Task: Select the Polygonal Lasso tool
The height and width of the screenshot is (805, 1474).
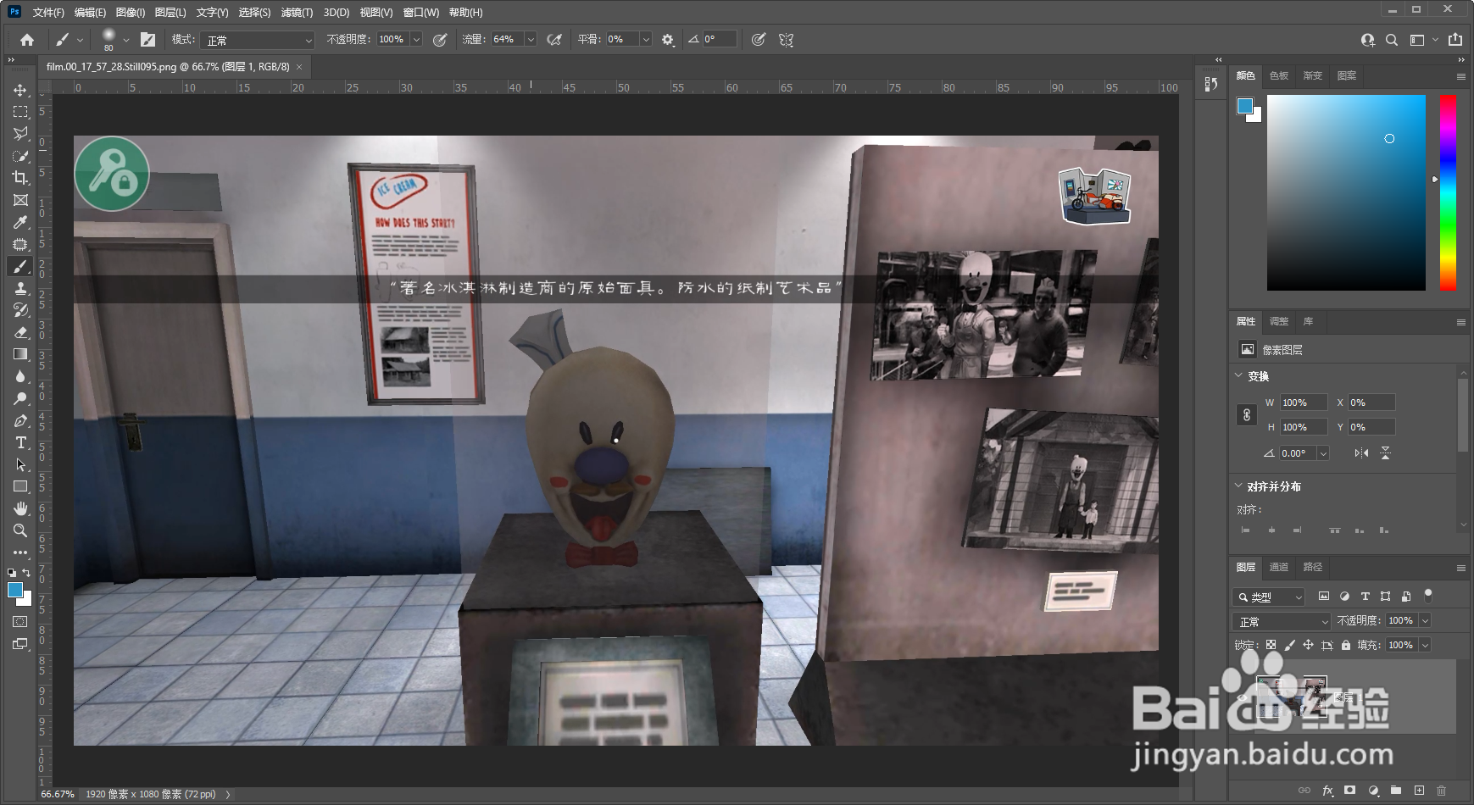Action: 20,134
